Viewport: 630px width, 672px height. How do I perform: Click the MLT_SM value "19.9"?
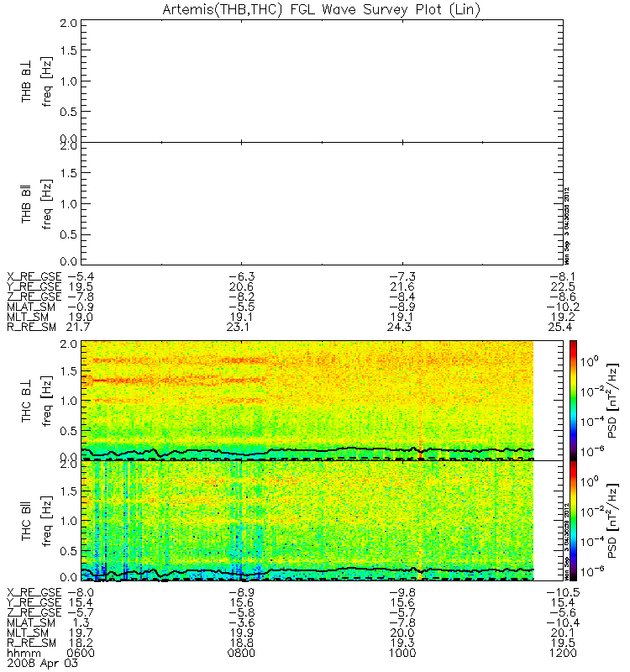[241, 633]
